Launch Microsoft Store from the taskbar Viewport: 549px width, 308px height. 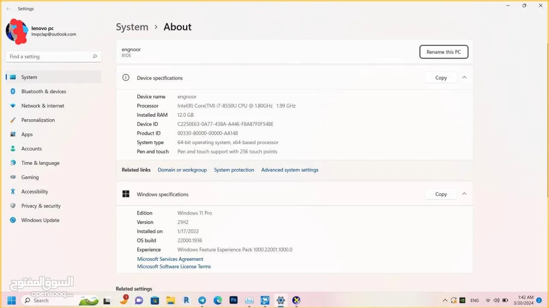coord(155,300)
